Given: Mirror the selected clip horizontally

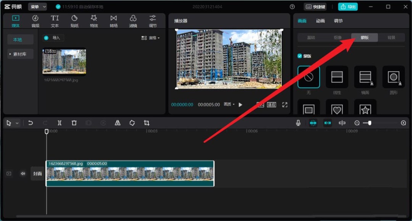Looking at the screenshot, I should coord(117,123).
